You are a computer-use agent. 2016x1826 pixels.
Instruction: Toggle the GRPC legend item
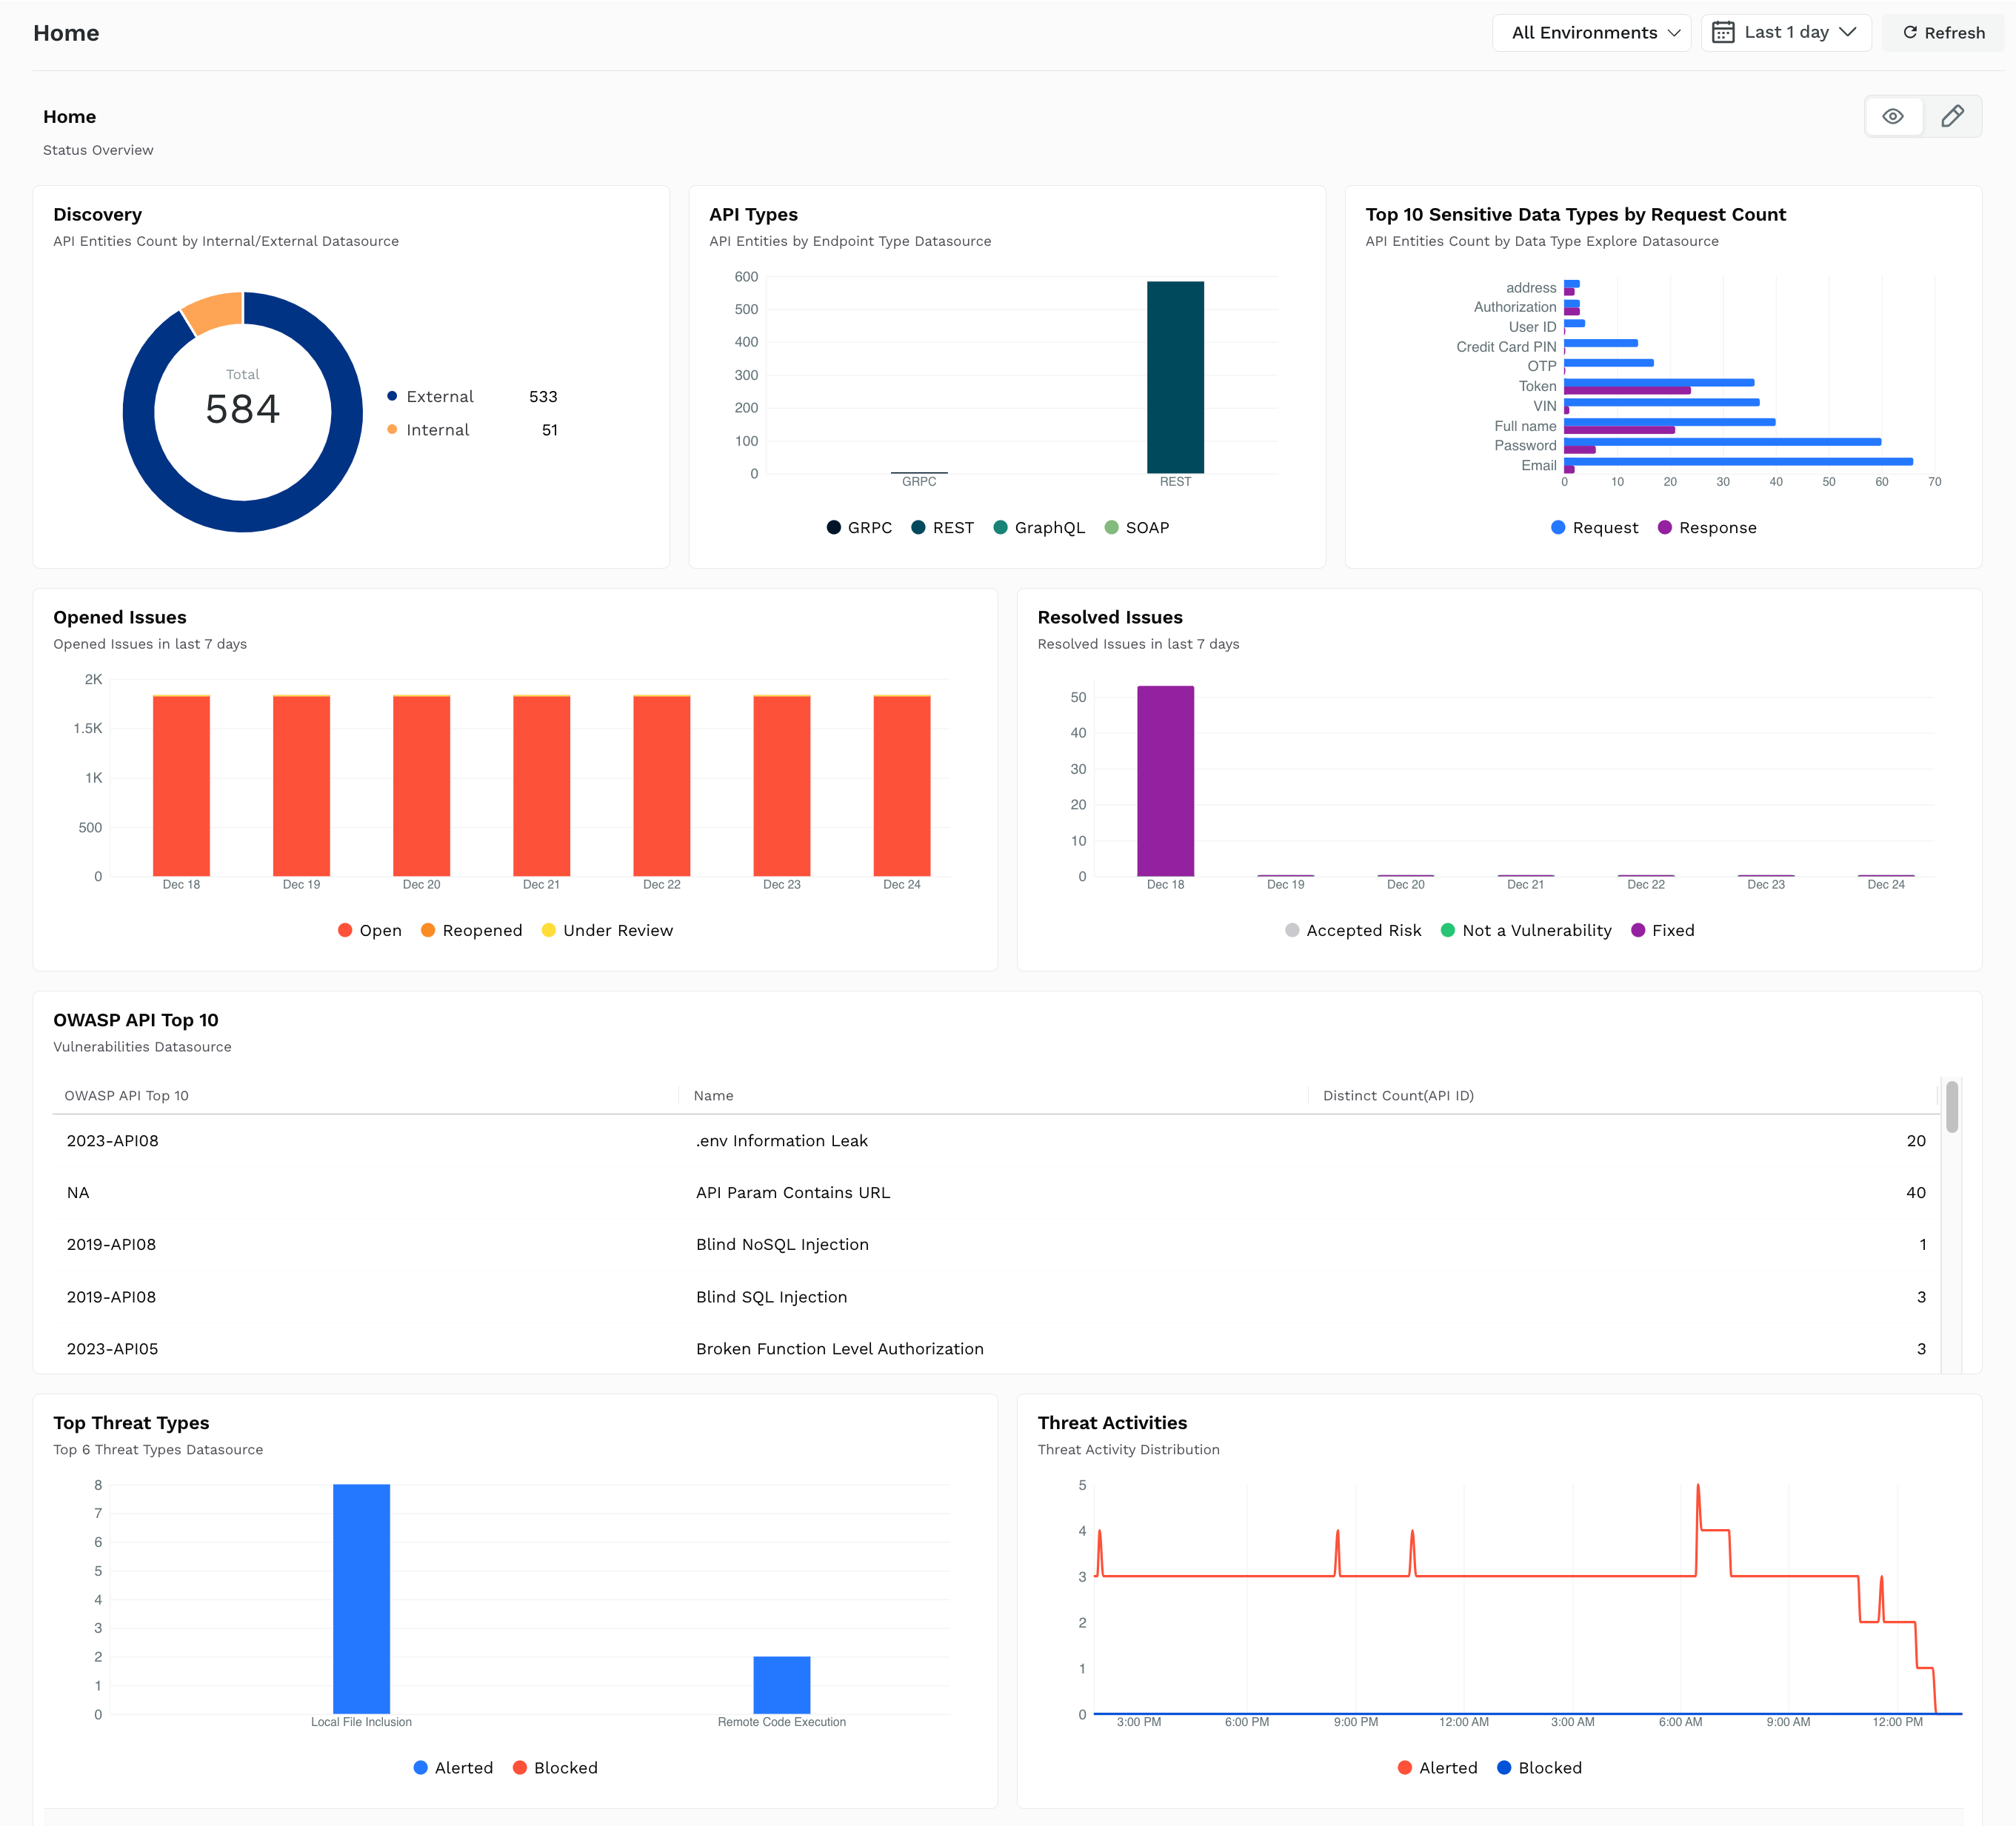coord(859,528)
